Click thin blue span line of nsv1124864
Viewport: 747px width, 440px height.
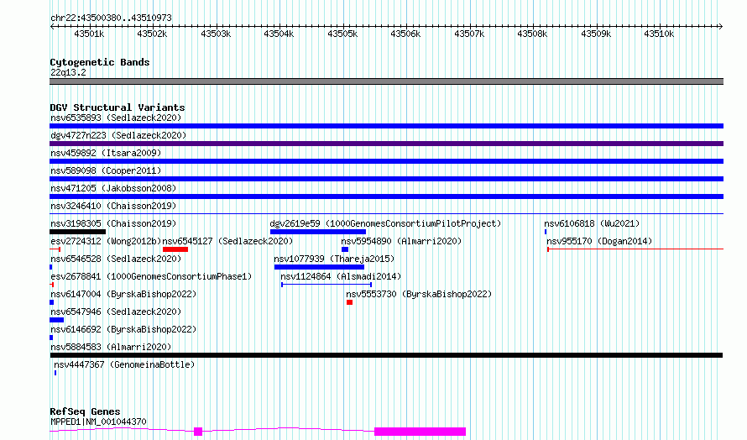click(326, 285)
